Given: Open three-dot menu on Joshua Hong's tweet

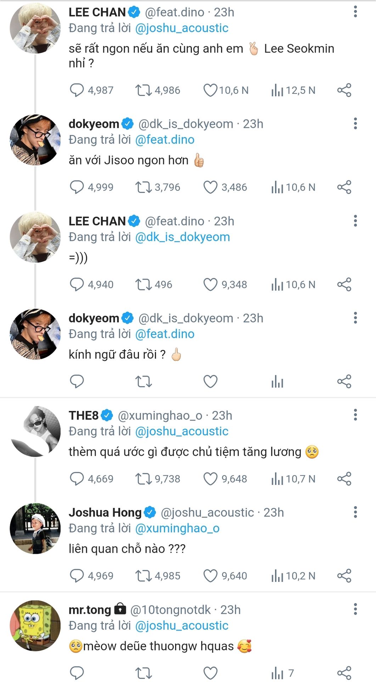Looking at the screenshot, I should [355, 512].
